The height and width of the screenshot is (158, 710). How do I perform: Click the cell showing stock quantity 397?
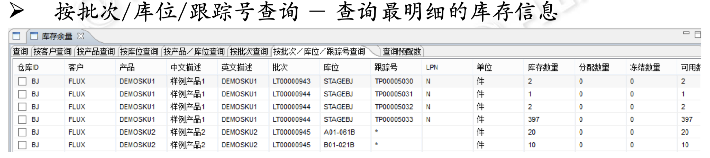tap(534, 119)
